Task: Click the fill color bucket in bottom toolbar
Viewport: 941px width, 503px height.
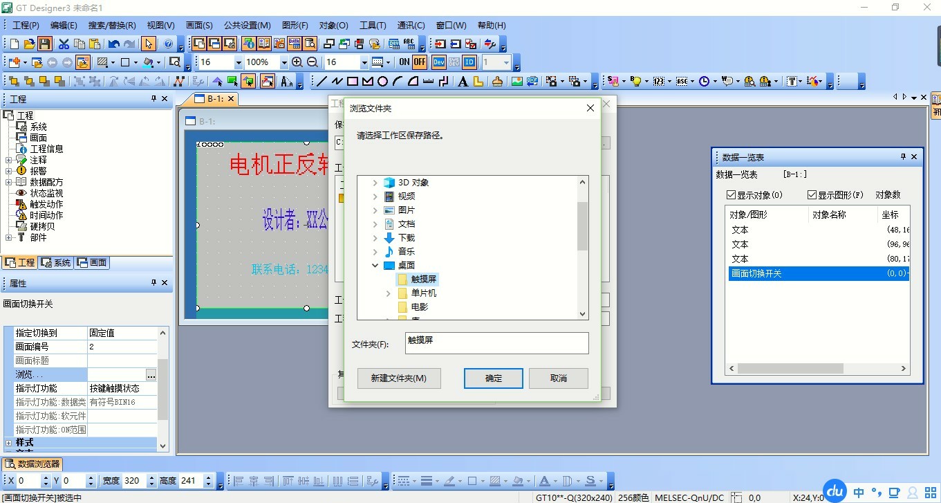Action: [x=519, y=481]
